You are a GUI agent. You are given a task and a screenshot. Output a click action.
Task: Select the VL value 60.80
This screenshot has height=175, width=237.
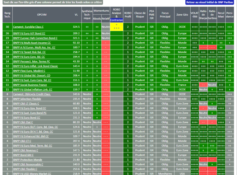pos(76,104)
